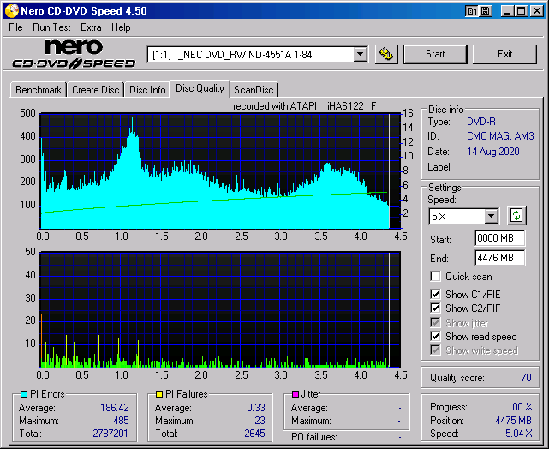The width and height of the screenshot is (549, 449).
Task: Toggle Show read speed checkbox
Action: point(436,337)
